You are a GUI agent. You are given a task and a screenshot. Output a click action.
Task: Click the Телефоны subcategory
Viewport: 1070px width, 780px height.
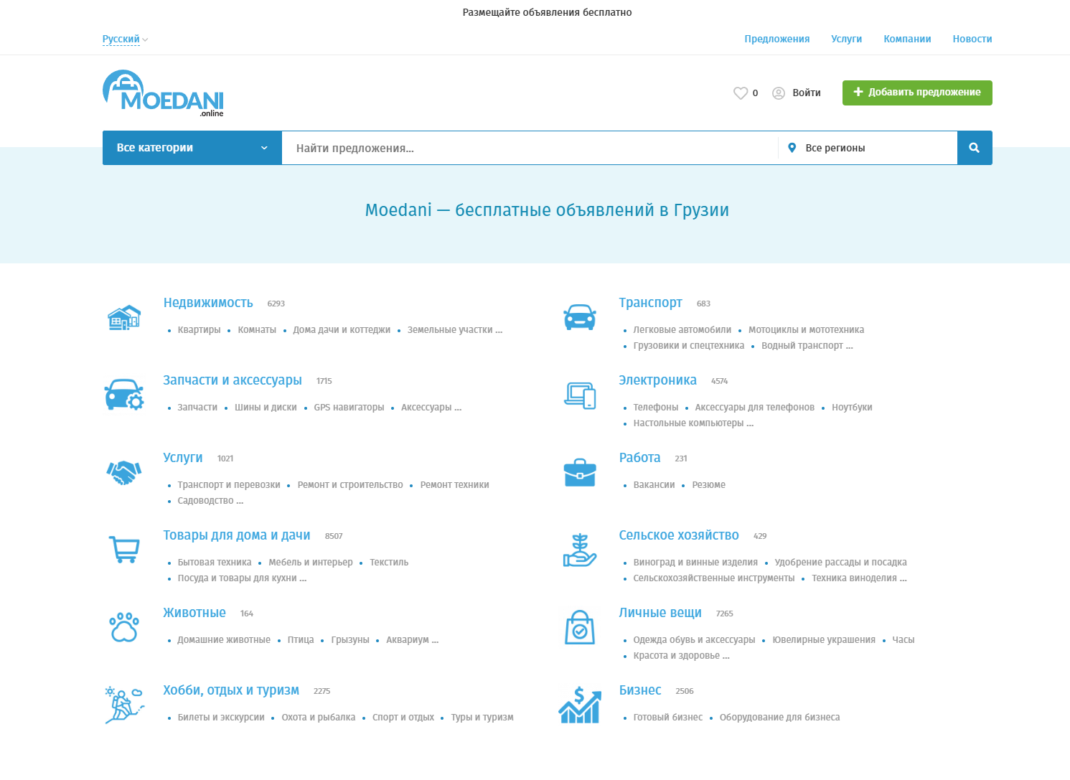coord(656,408)
